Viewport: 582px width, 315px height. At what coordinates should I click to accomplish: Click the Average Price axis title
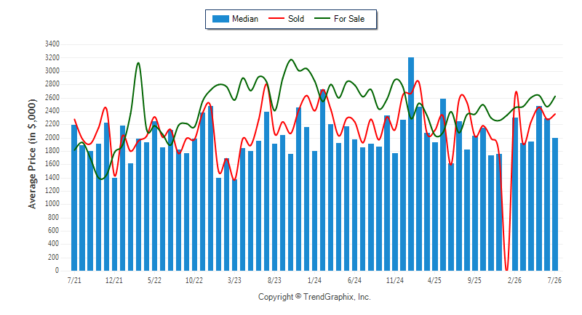[x=32, y=154]
